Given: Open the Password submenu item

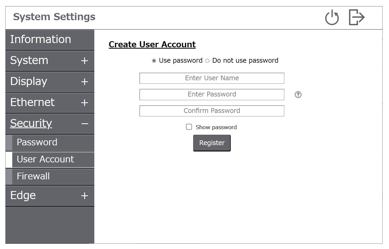Looking at the screenshot, I should 50,142.
